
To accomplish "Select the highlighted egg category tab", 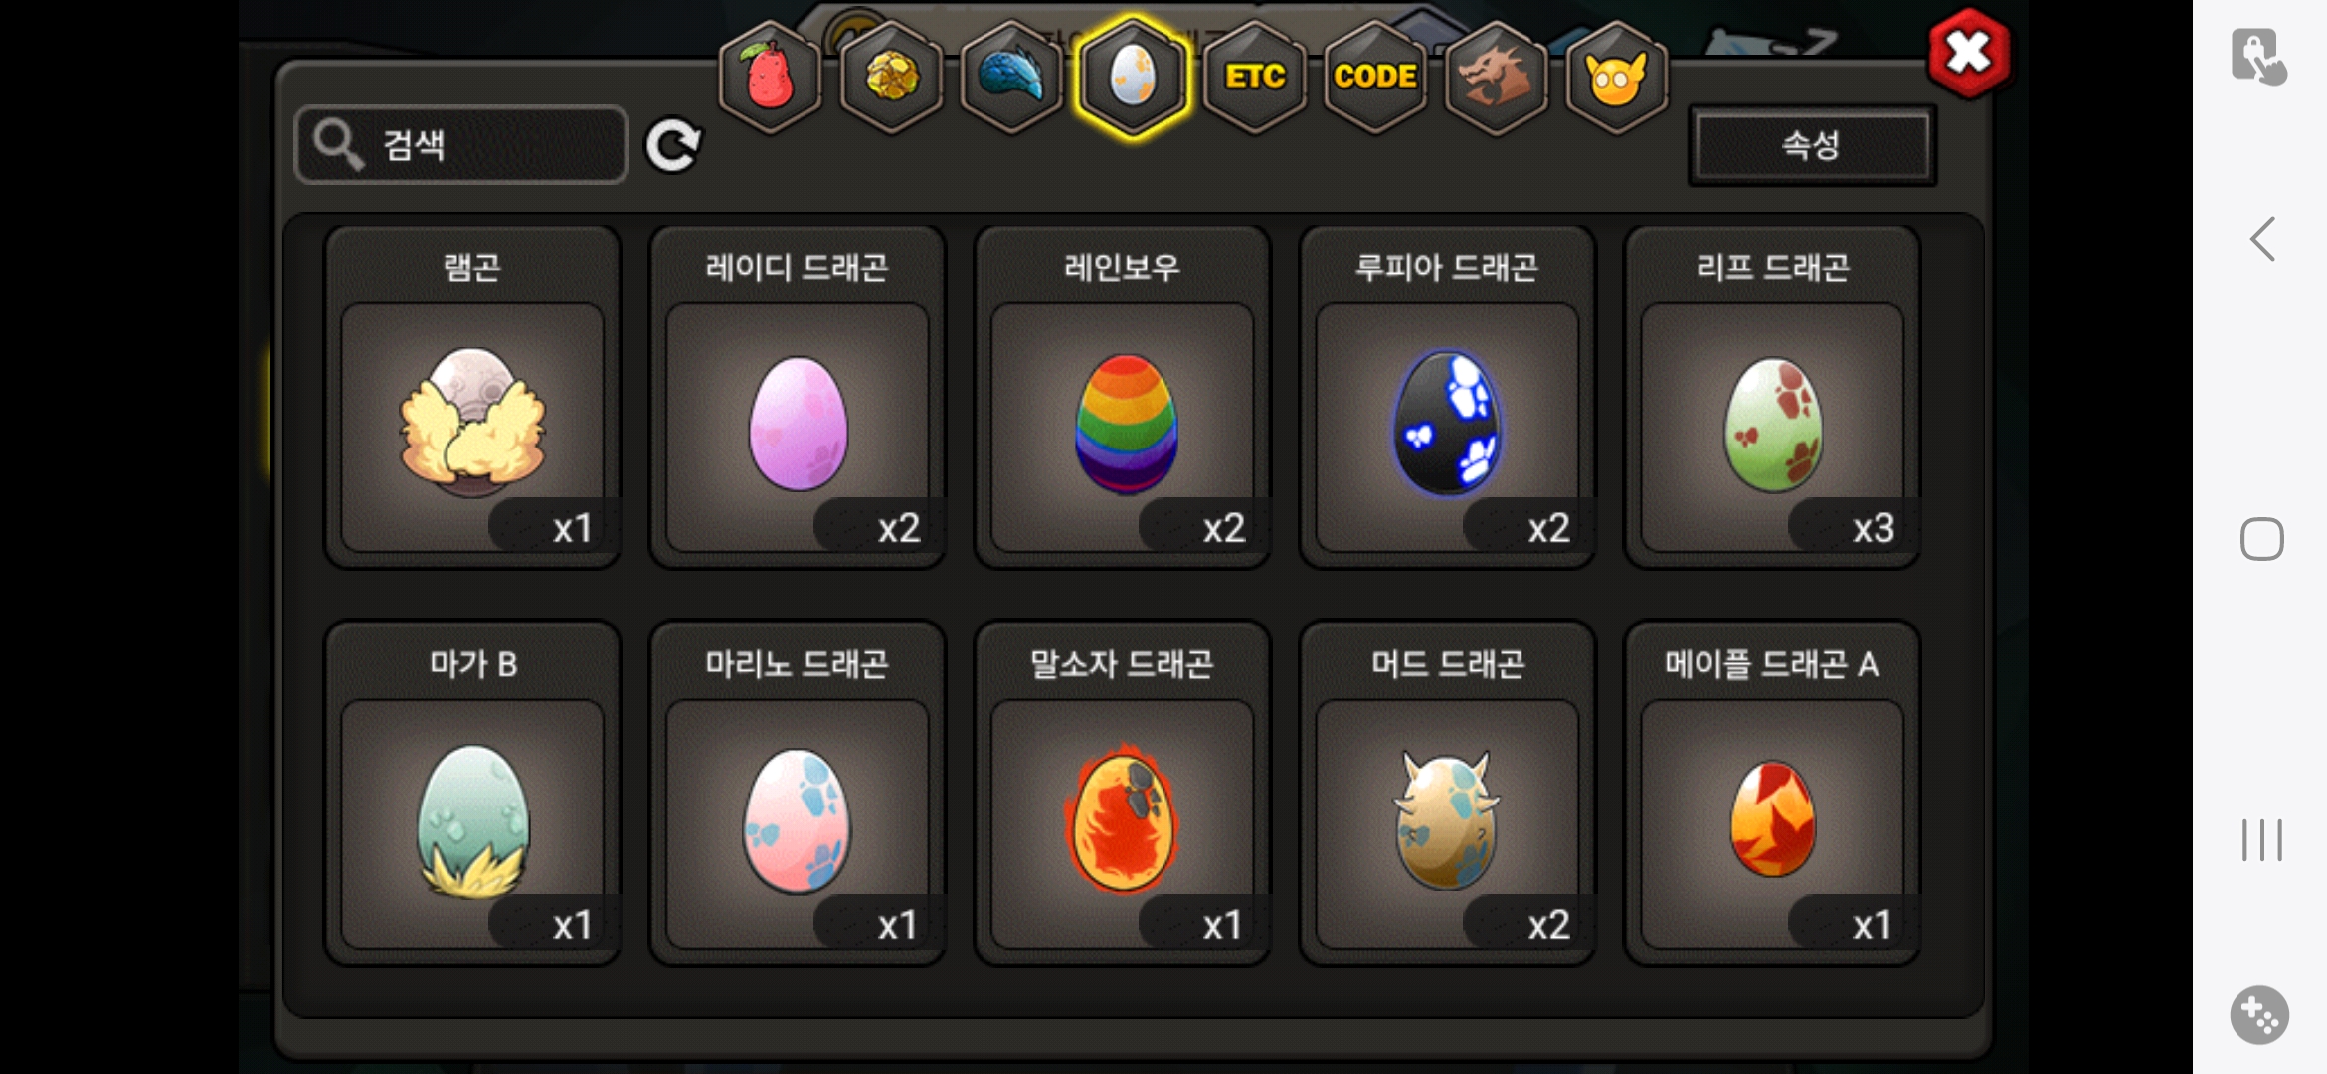I will [1133, 77].
